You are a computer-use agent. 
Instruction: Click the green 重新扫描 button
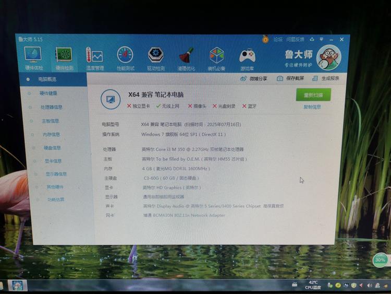pyautogui.click(x=313, y=95)
